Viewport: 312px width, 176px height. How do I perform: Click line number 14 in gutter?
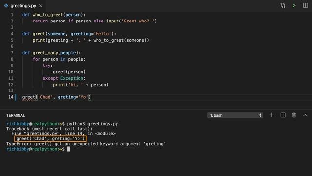coord(11,97)
